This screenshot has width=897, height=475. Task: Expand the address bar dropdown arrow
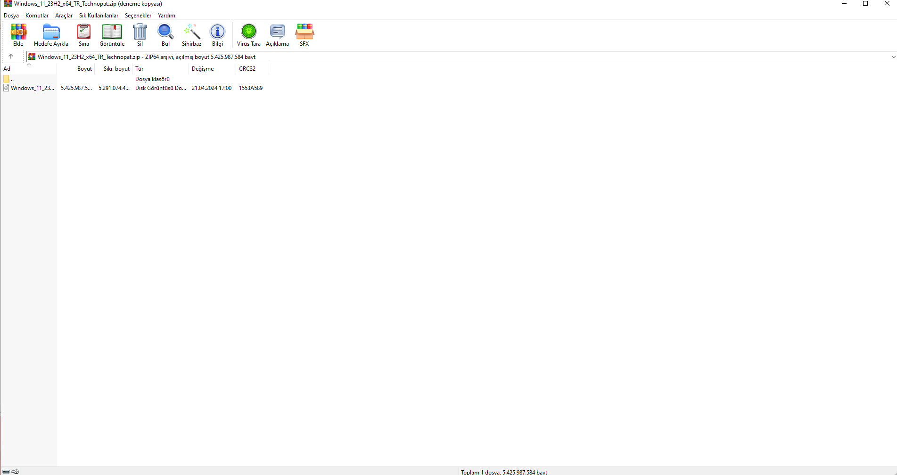[893, 57]
